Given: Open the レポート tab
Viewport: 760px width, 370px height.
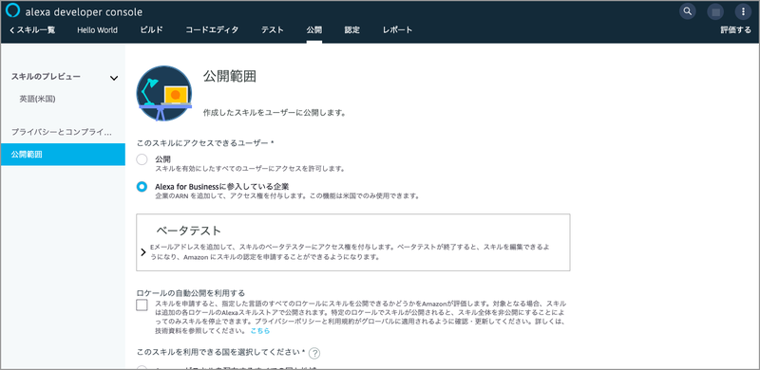Looking at the screenshot, I should 397,30.
